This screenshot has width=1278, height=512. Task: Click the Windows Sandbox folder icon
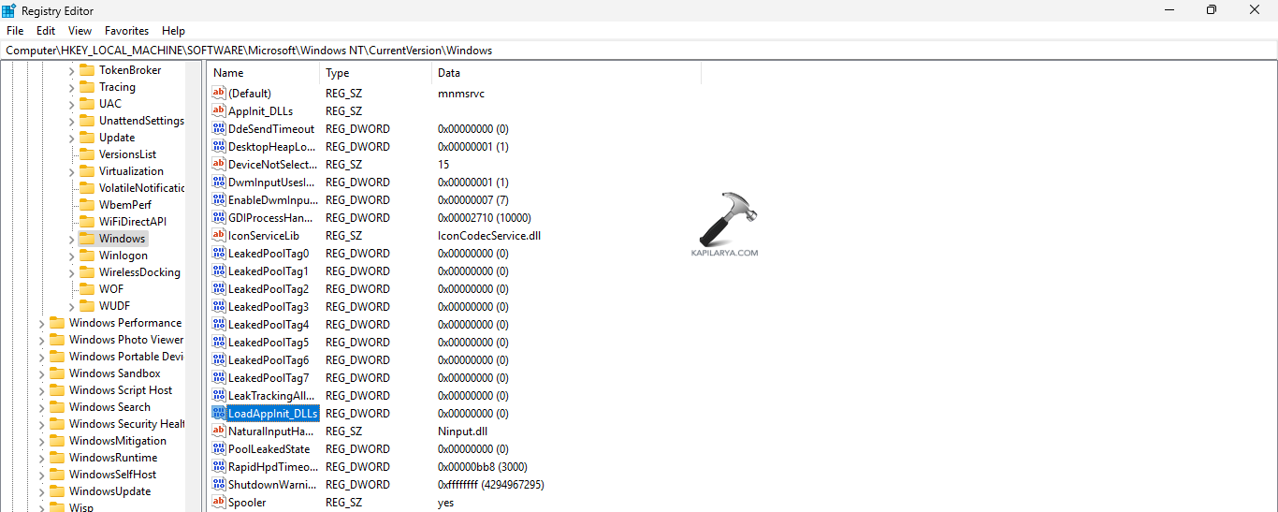coord(57,373)
